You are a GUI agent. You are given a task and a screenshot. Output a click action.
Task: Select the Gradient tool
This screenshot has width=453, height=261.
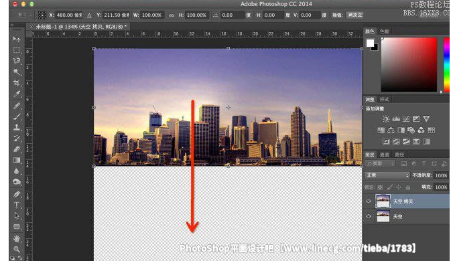(17, 160)
